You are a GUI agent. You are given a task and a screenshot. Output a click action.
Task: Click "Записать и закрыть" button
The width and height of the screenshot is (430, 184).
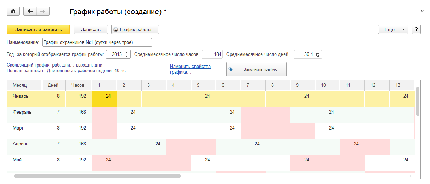(39, 30)
